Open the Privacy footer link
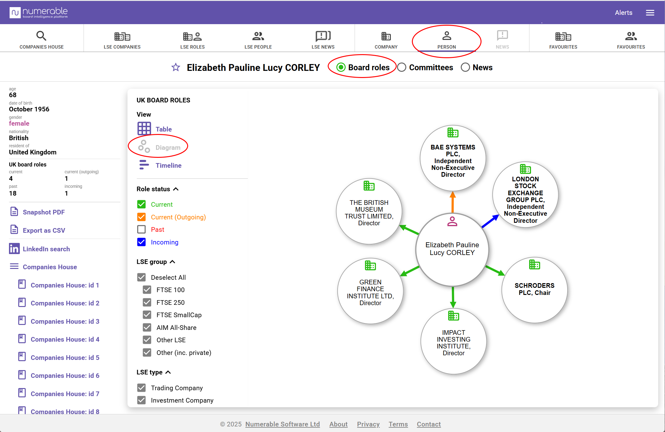This screenshot has height=432, width=665. click(x=368, y=424)
